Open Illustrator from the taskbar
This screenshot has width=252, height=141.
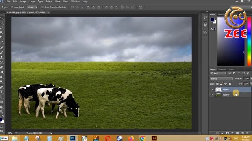154,138
